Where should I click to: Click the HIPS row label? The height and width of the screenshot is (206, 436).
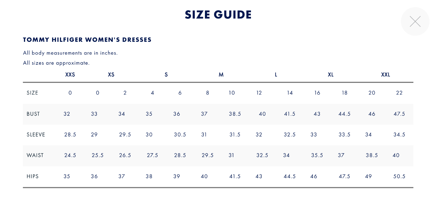tap(33, 176)
